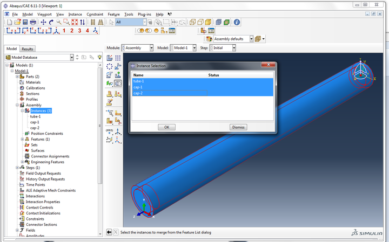The height and width of the screenshot is (242, 389).
Task: Open the Query information tool
Action: 237,22
